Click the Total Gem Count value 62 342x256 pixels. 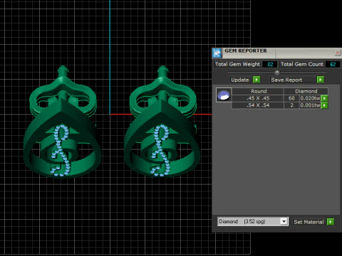coord(333,64)
